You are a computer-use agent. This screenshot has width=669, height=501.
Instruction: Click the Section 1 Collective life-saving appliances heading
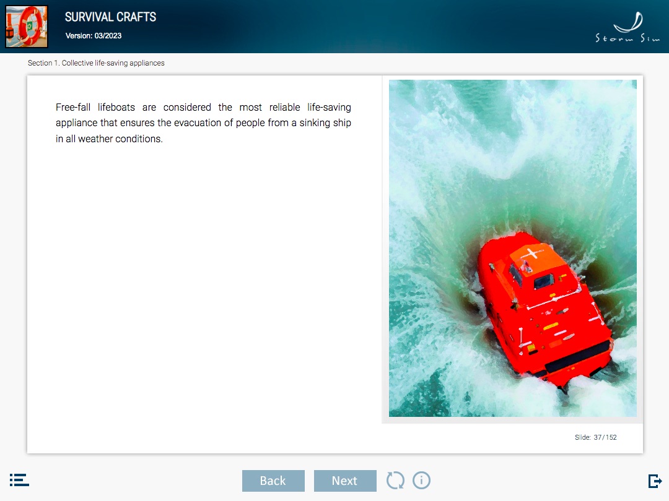(96, 63)
